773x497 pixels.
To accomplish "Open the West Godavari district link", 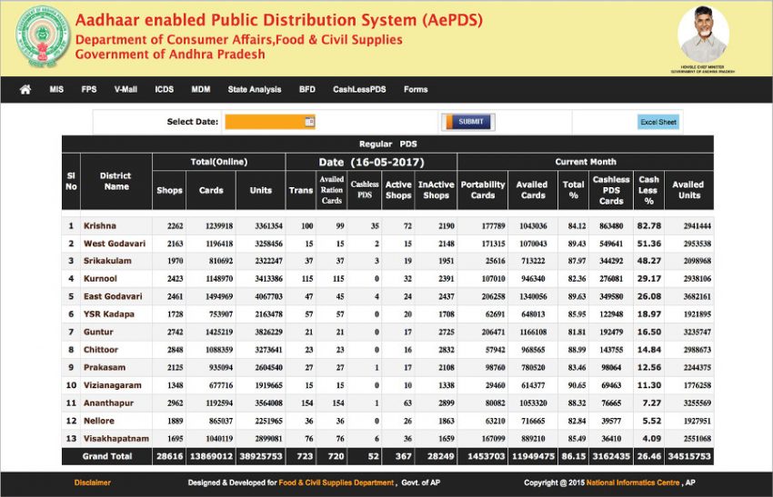I will pos(115,244).
